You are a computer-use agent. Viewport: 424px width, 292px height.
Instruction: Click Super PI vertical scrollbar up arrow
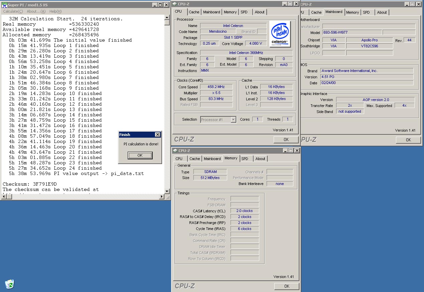tap(167, 18)
